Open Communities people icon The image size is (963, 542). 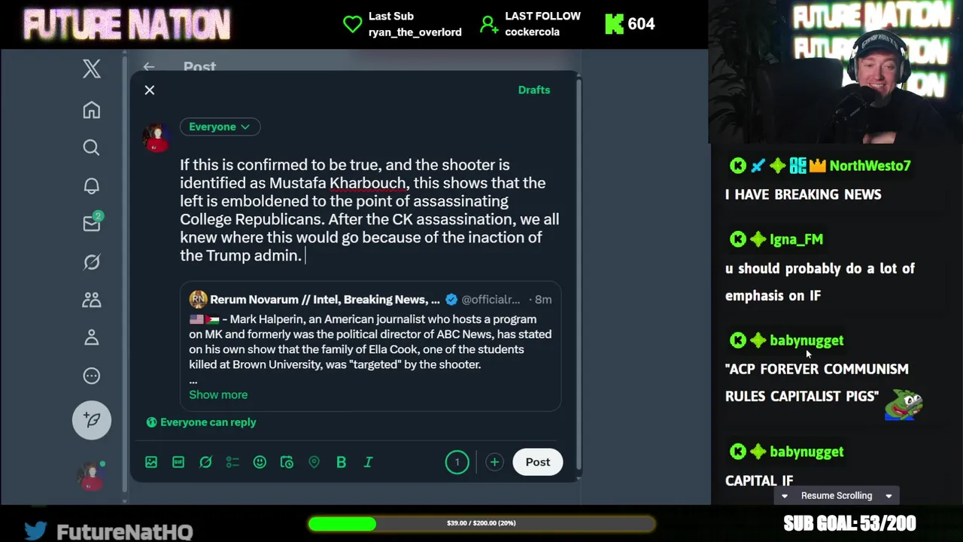coord(92,300)
